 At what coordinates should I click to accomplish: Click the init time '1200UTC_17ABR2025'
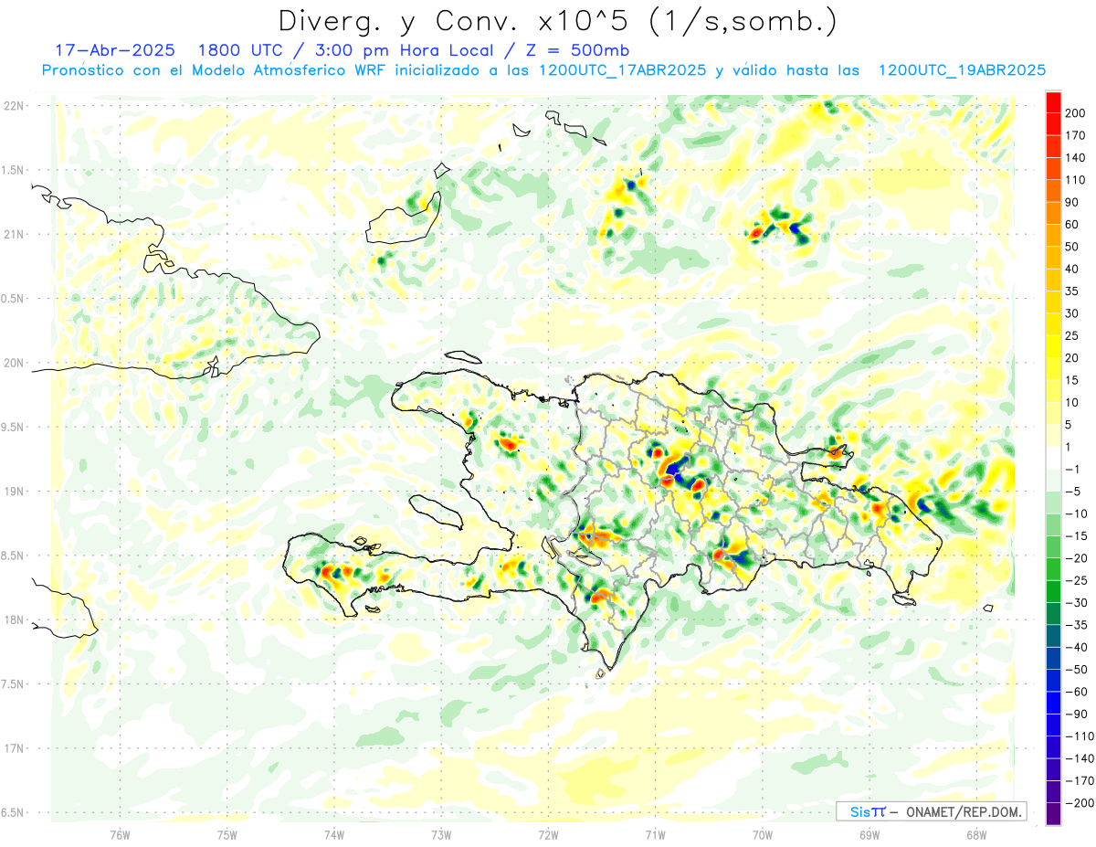pyautogui.click(x=622, y=70)
